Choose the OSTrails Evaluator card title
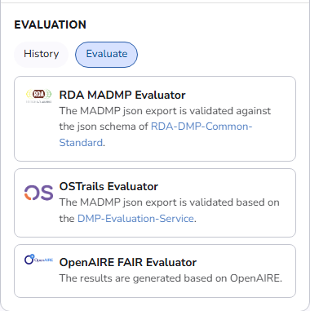310x311 pixels. pyautogui.click(x=108, y=186)
